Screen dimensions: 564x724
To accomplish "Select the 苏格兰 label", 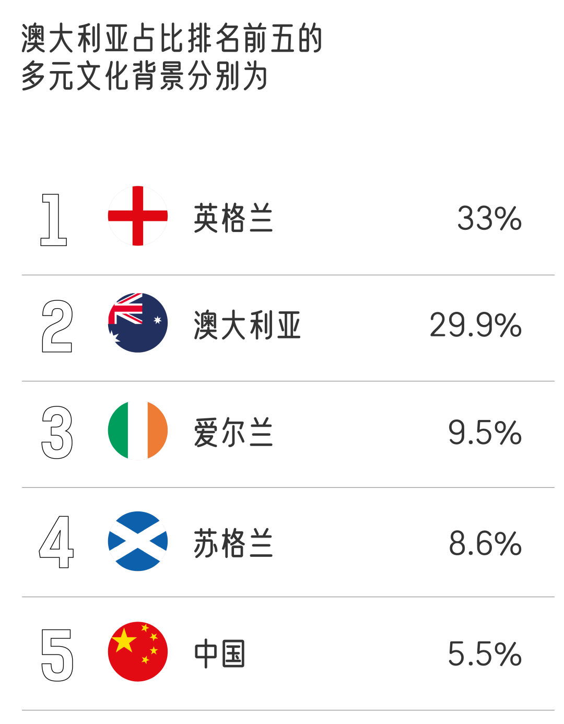I will [233, 543].
